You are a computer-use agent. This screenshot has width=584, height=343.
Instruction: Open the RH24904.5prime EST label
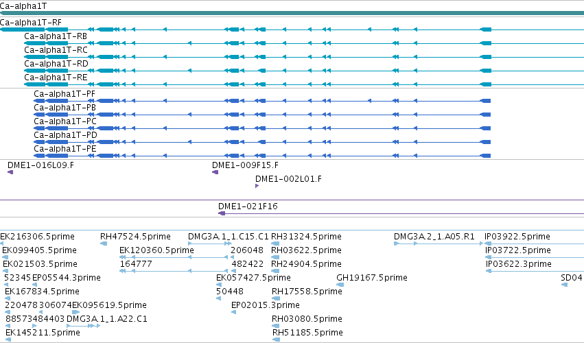click(x=307, y=264)
